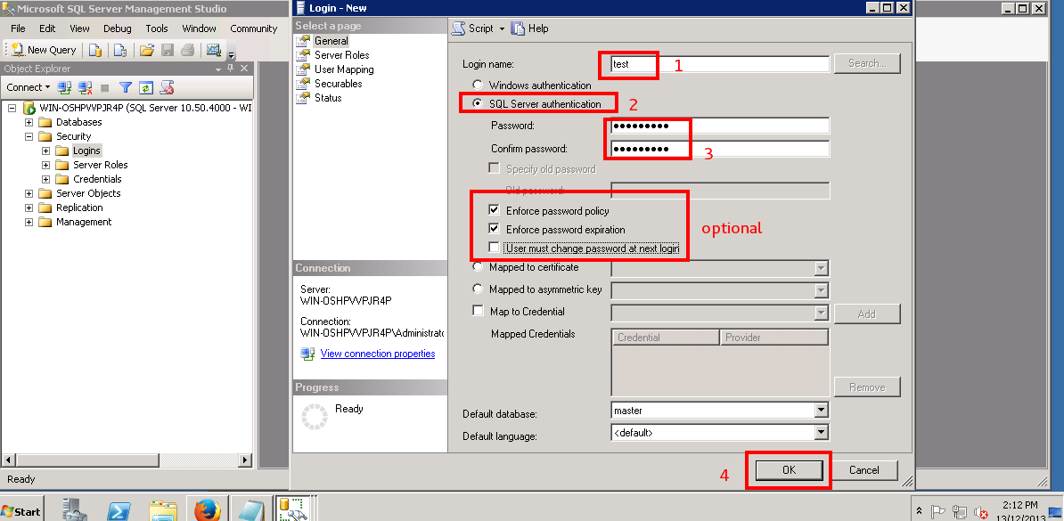Check the Map to Credential checkbox
Image resolution: width=1064 pixels, height=521 pixels.
pos(478,312)
